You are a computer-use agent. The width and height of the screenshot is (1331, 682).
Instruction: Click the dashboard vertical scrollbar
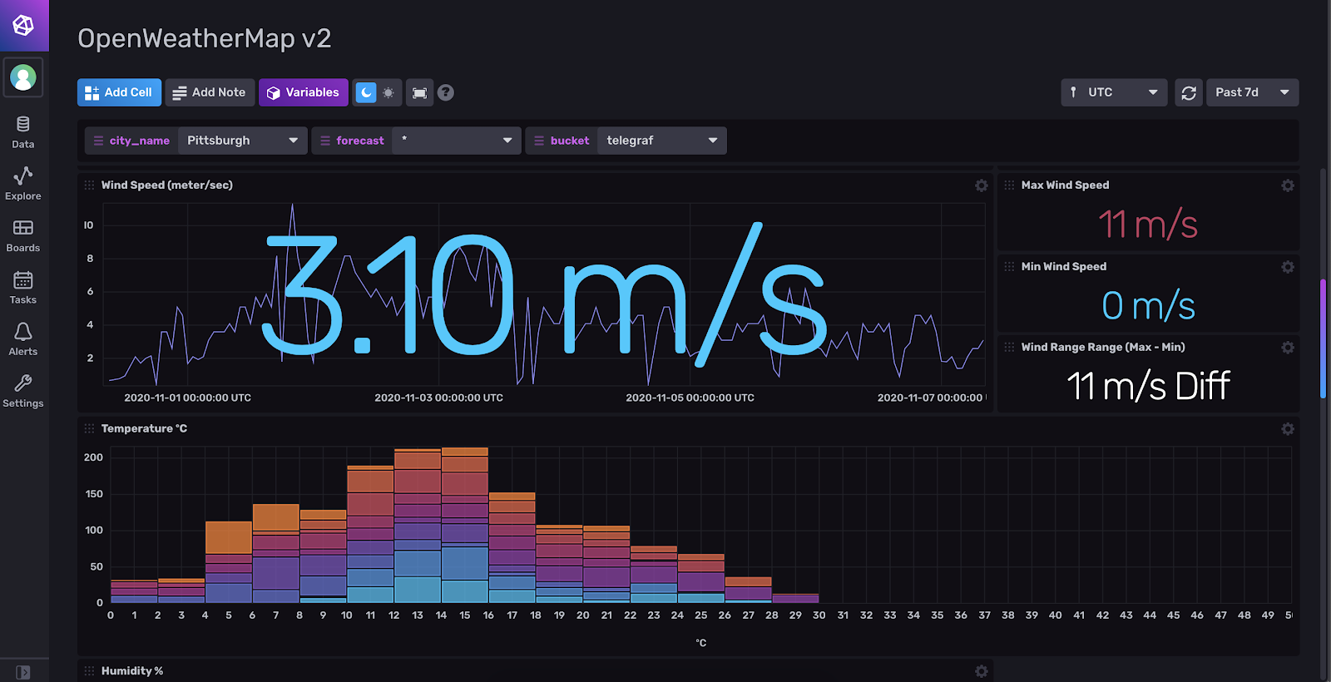click(x=1323, y=339)
